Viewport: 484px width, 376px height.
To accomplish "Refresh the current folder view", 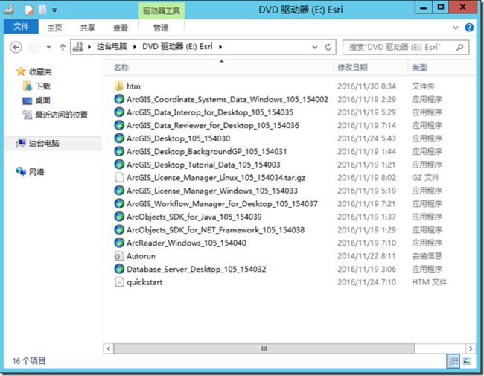I will point(328,47).
